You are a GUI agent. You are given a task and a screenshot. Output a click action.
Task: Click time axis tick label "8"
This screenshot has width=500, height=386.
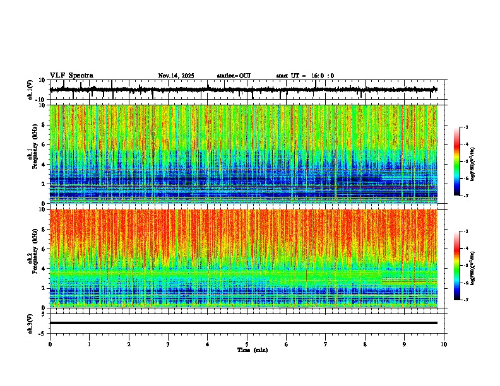pyautogui.click(x=365, y=344)
